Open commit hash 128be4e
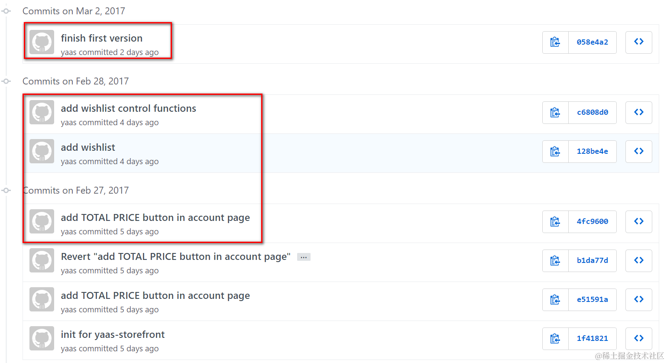This screenshot has height=363, width=667. (x=592, y=151)
